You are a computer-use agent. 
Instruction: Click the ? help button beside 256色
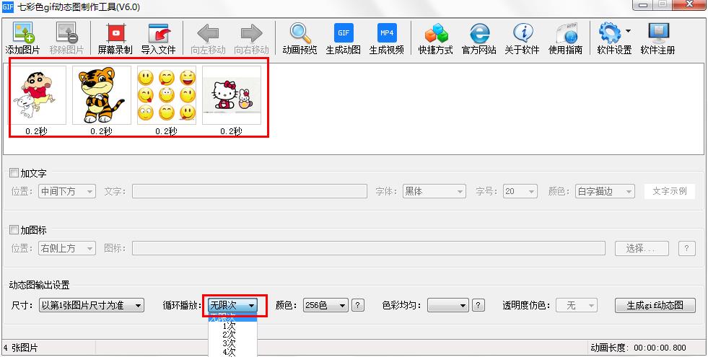click(358, 306)
